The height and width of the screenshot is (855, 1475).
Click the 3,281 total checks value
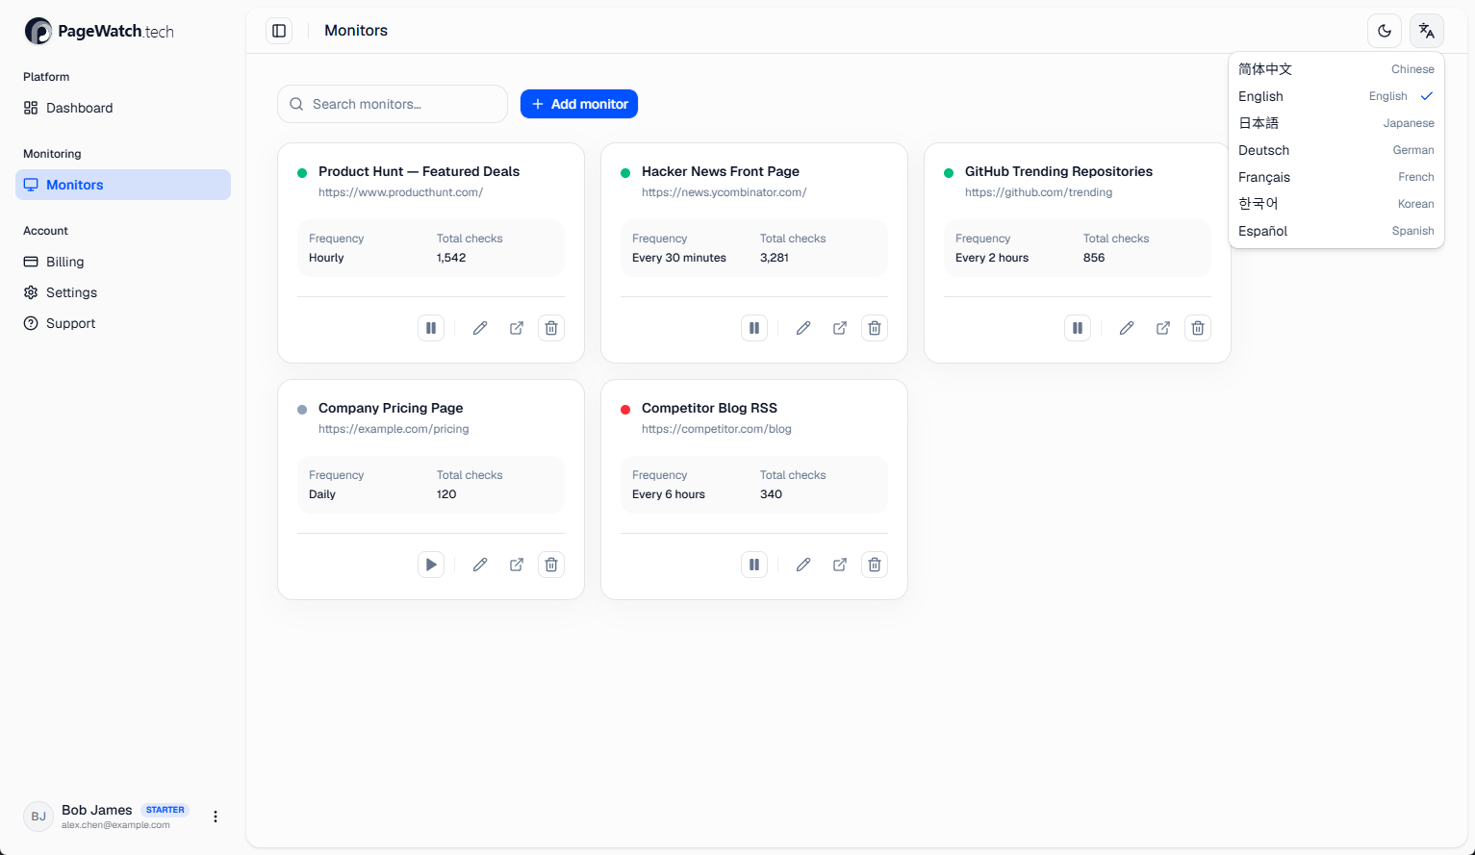(x=775, y=258)
